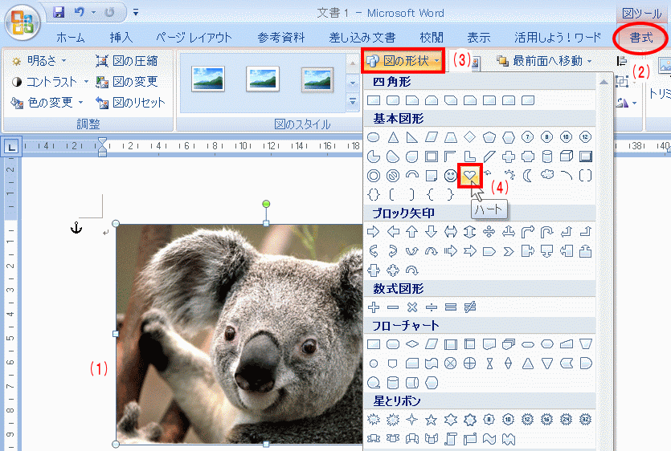The height and width of the screenshot is (451, 671).
Task: Pick the cylinder (can) basic shape
Action: (547, 156)
